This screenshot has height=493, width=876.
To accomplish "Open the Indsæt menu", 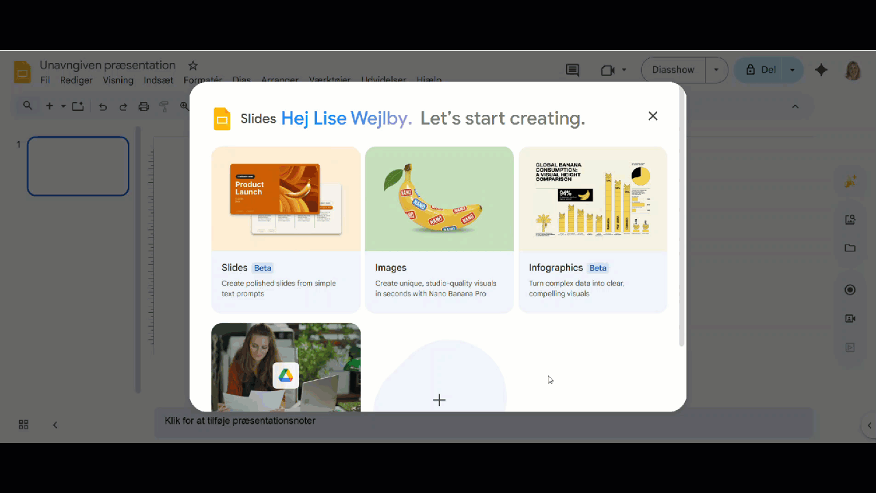I will [159, 80].
